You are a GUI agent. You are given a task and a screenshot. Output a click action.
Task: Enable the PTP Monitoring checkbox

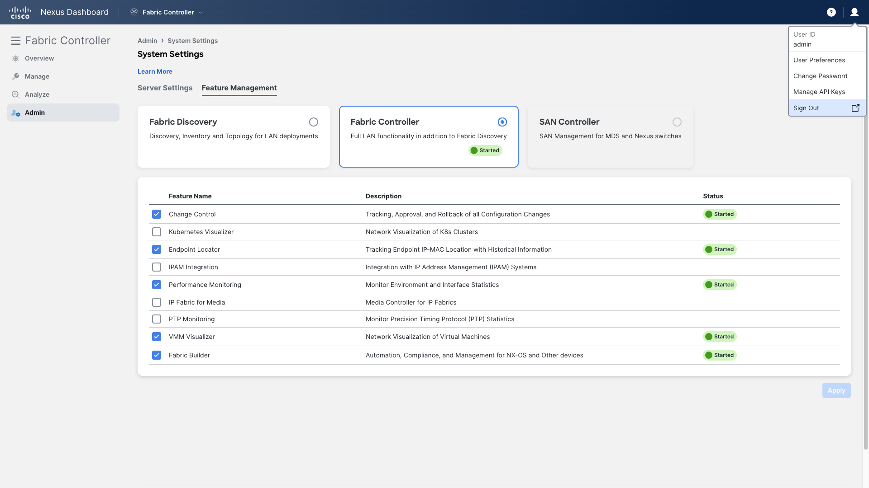pos(157,319)
